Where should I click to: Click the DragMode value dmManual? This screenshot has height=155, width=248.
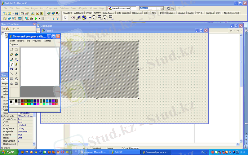tap(25, 131)
